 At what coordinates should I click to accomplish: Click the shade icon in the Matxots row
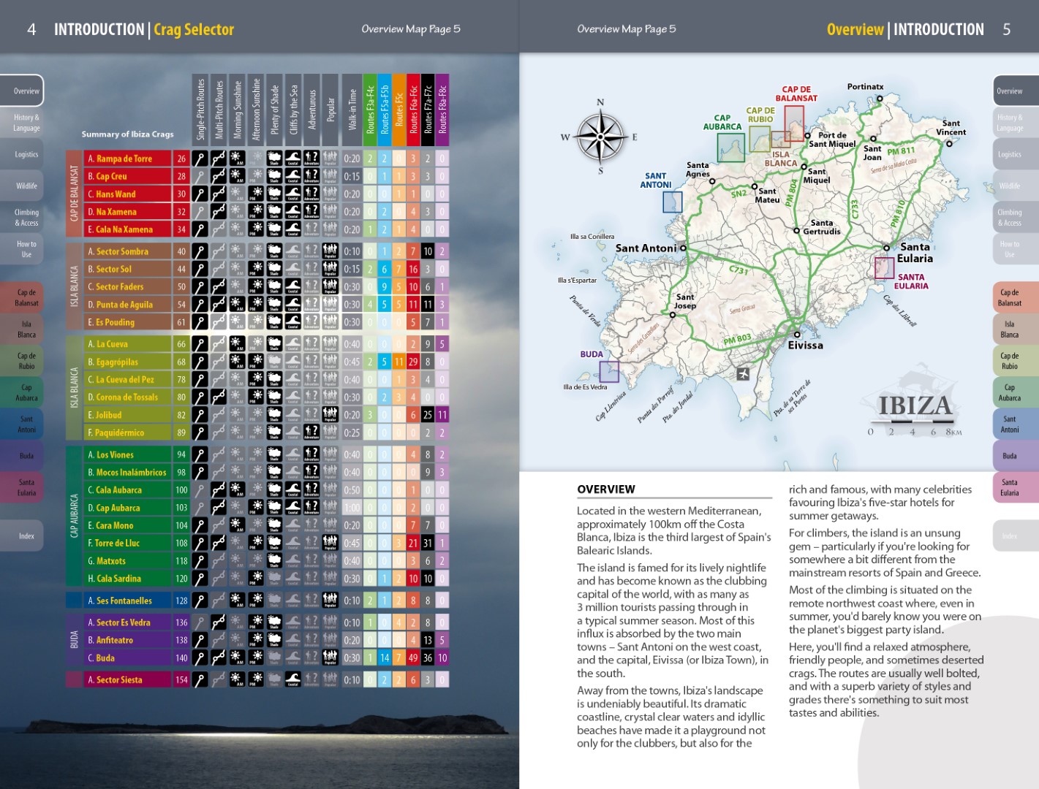click(274, 561)
